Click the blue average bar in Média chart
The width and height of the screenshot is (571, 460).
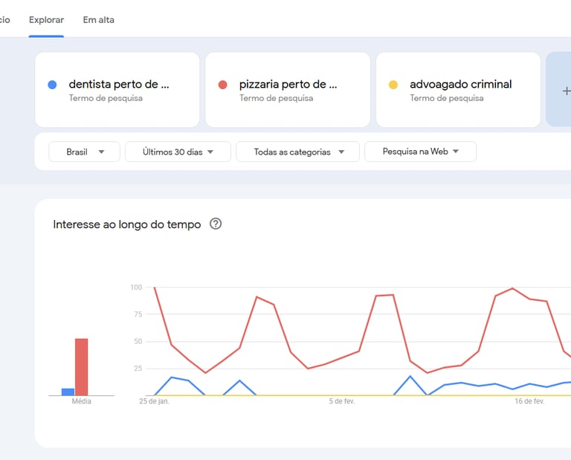pos(68,392)
